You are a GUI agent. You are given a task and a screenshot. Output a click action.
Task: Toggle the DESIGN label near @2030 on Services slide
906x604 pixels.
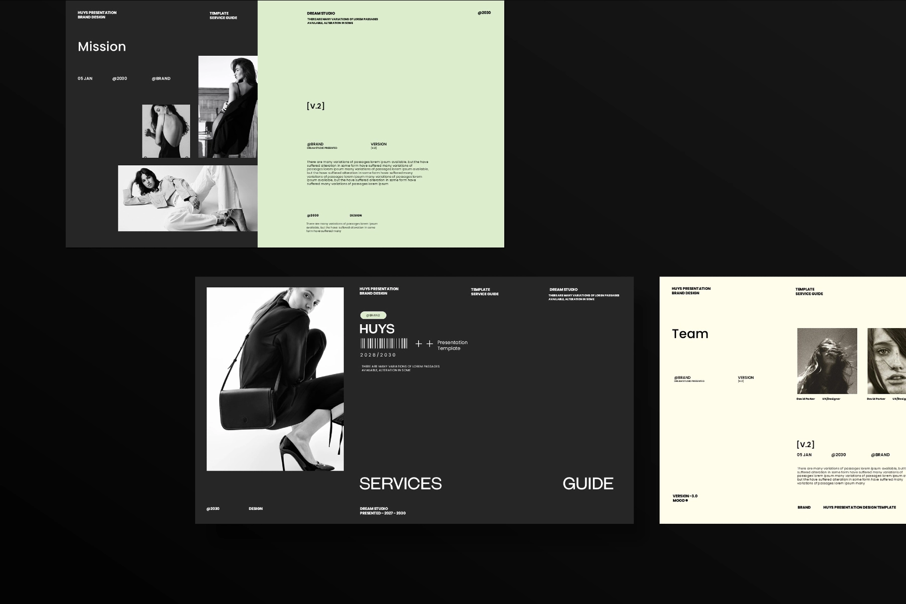pos(255,508)
